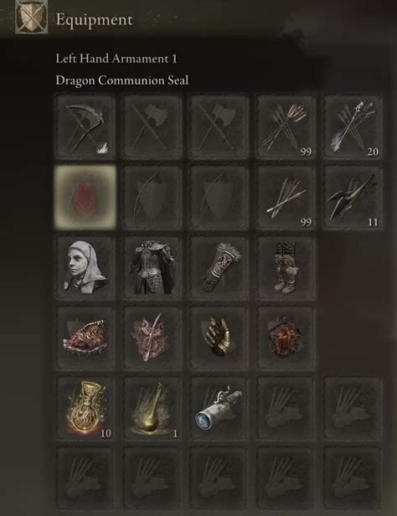The image size is (397, 516).
Task: Open the empty second right hand armament slot
Action: click(152, 127)
